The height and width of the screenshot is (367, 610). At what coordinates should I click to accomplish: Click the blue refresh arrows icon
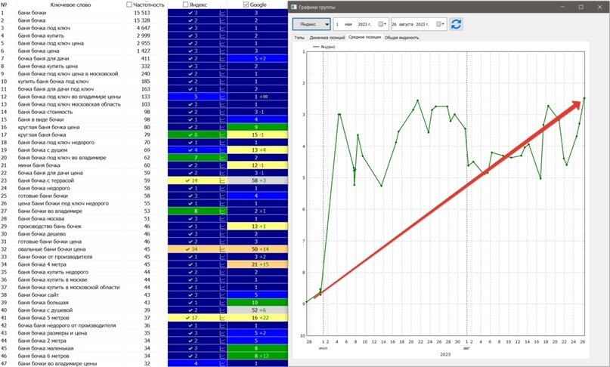[x=456, y=24]
